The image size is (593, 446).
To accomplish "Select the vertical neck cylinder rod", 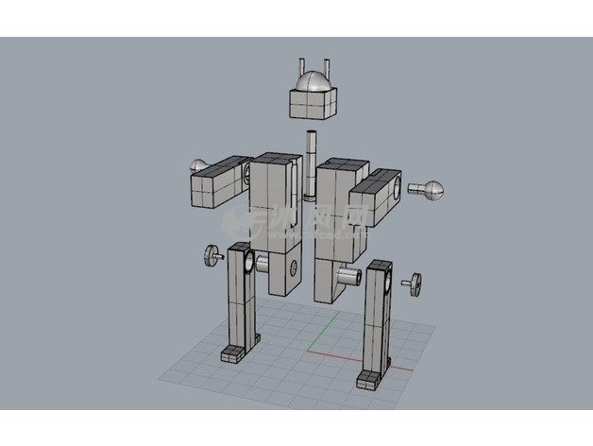I will click(x=311, y=165).
